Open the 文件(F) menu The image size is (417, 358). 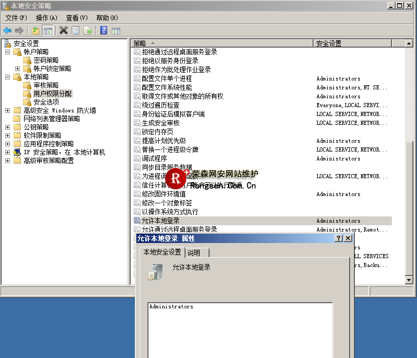point(16,18)
